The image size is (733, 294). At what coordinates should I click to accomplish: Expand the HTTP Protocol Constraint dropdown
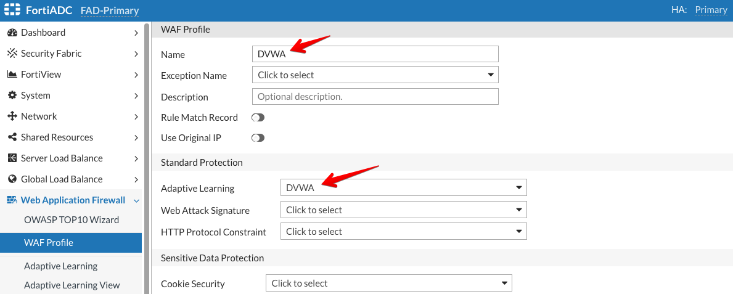click(403, 232)
